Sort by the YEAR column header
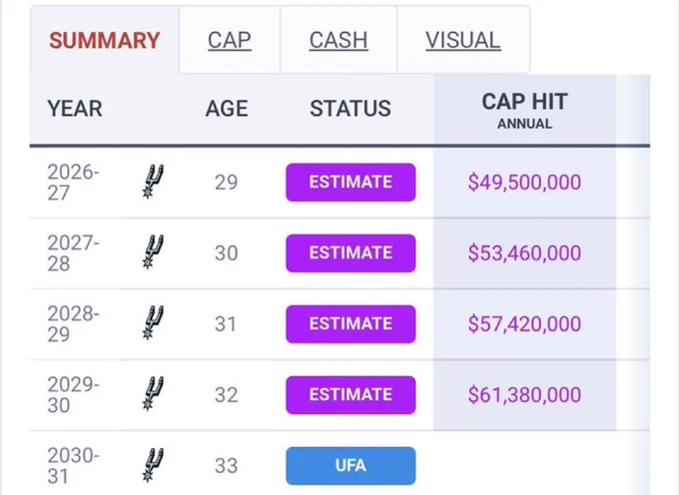 click(x=75, y=108)
